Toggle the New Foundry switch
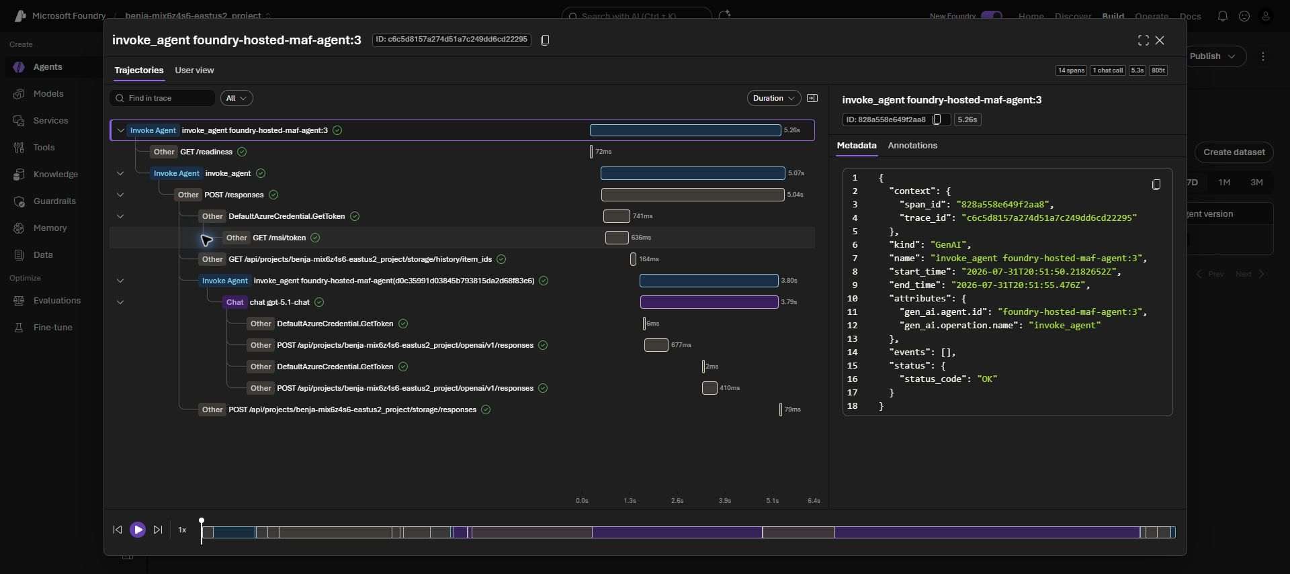 [992, 16]
